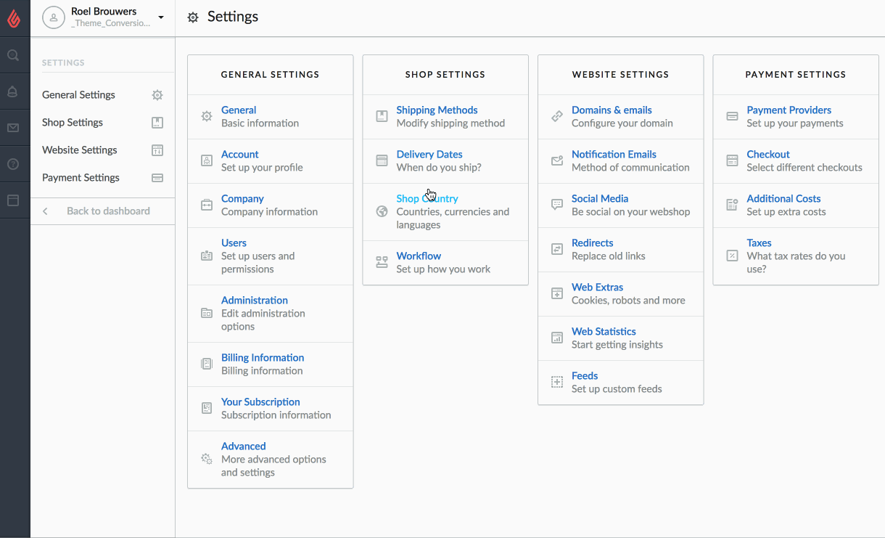Open search from the dark sidebar
The height and width of the screenshot is (538, 885).
click(13, 55)
